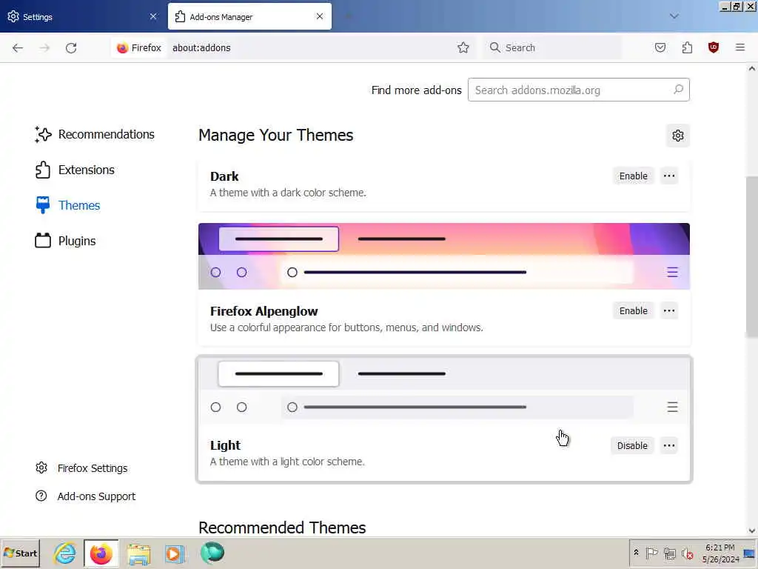The width and height of the screenshot is (758, 569).
Task: Close the Settings tab
Action: (x=153, y=16)
